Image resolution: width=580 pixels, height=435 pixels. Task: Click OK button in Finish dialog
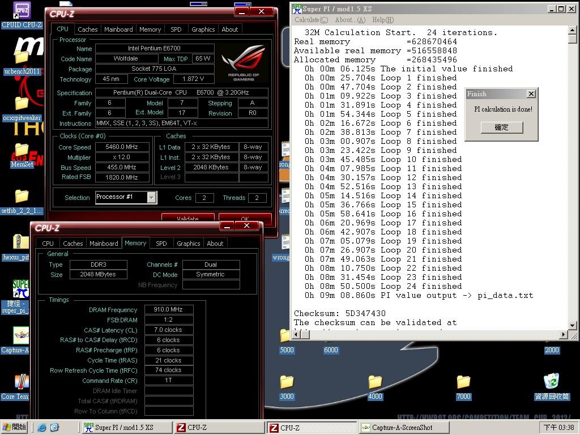pos(502,127)
